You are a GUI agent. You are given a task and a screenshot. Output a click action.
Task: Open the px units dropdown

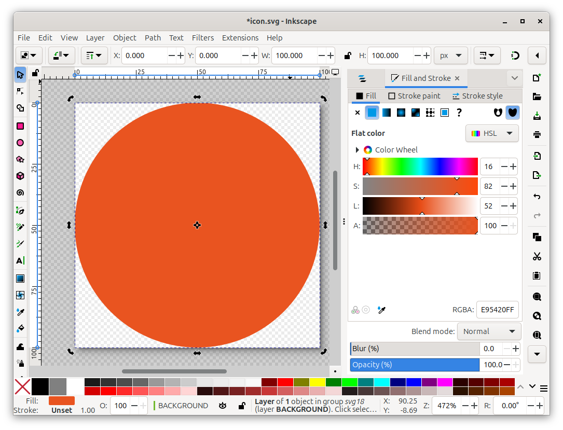(450, 56)
